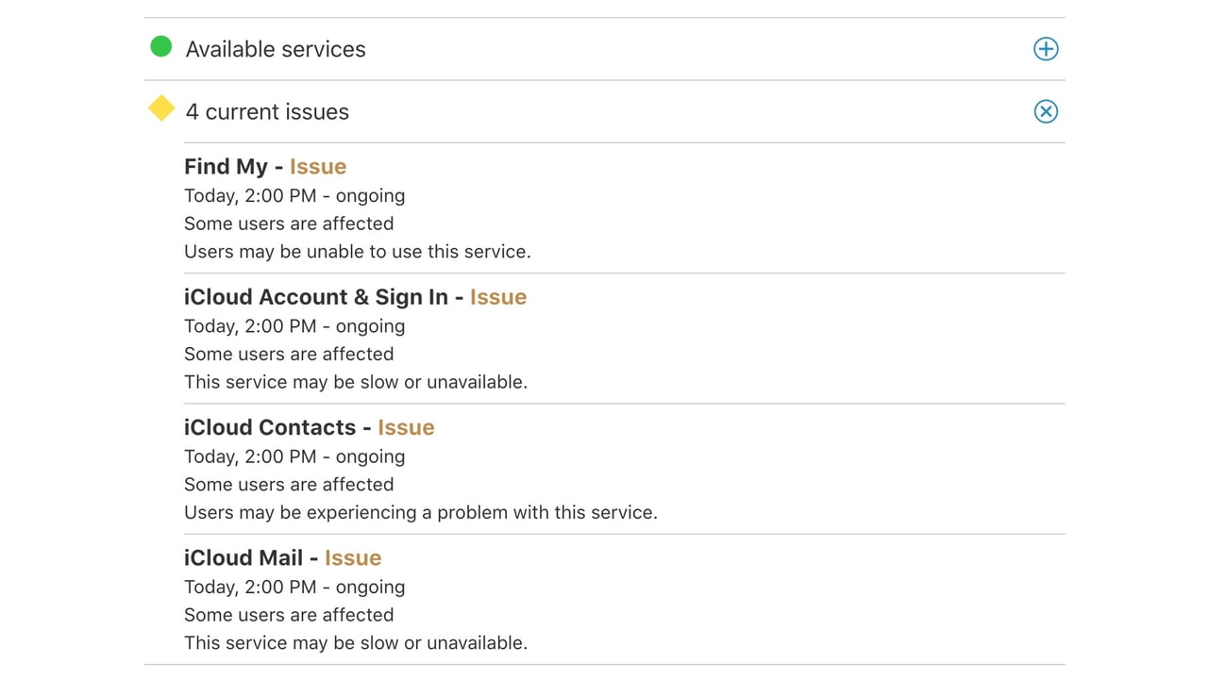1208x679 pixels.
Task: Click iCloud Mail slow or unavailable text
Action: coord(355,643)
